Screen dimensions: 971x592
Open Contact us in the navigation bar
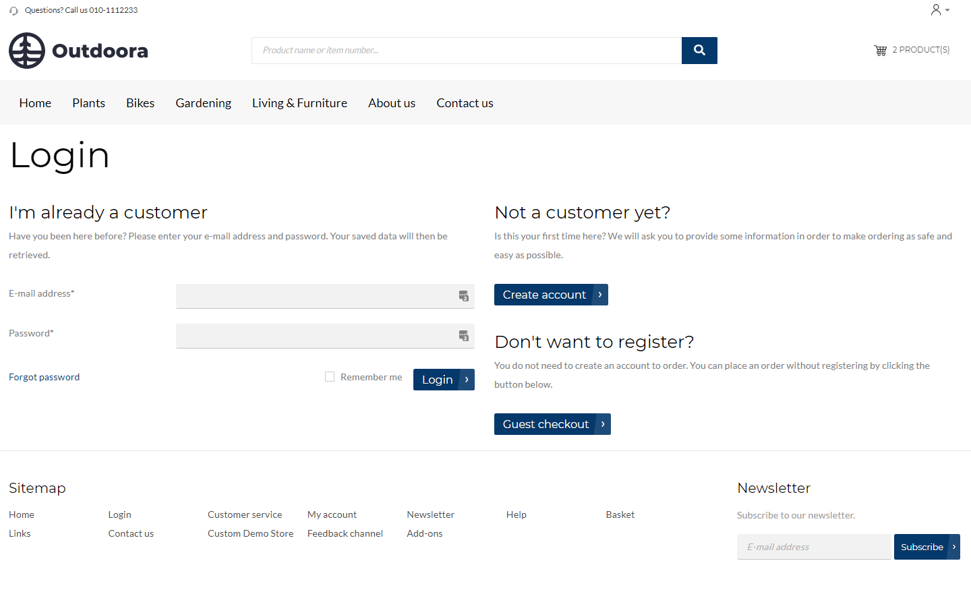coord(465,103)
